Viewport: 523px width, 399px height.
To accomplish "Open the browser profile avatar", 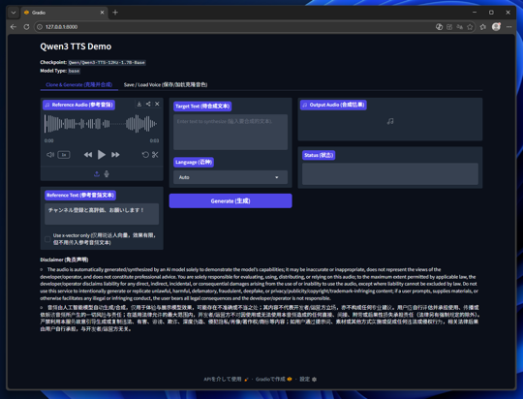I will tap(496, 27).
